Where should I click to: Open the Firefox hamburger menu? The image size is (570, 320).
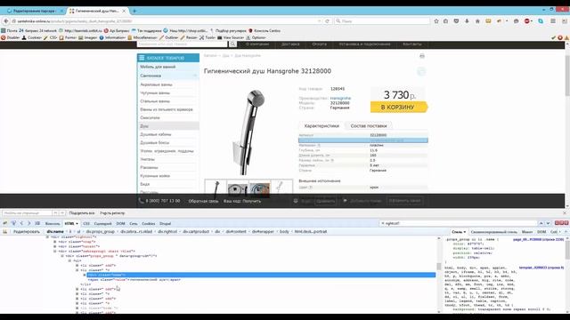(x=553, y=21)
